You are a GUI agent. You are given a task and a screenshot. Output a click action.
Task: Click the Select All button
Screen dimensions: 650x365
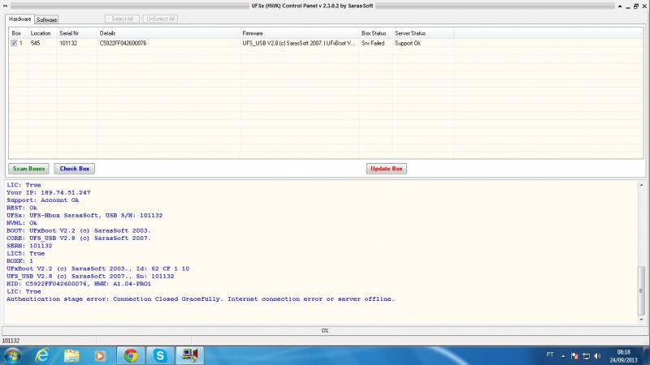122,19
